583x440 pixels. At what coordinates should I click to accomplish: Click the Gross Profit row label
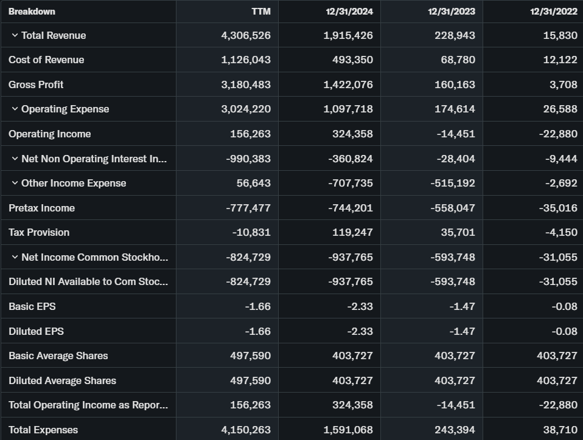tap(36, 84)
